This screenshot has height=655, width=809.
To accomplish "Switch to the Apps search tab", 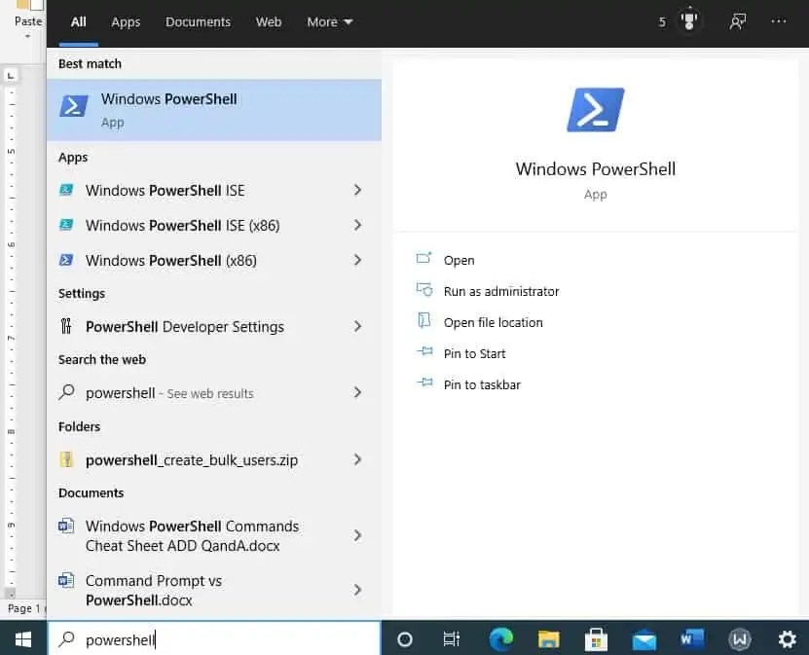I will [125, 21].
